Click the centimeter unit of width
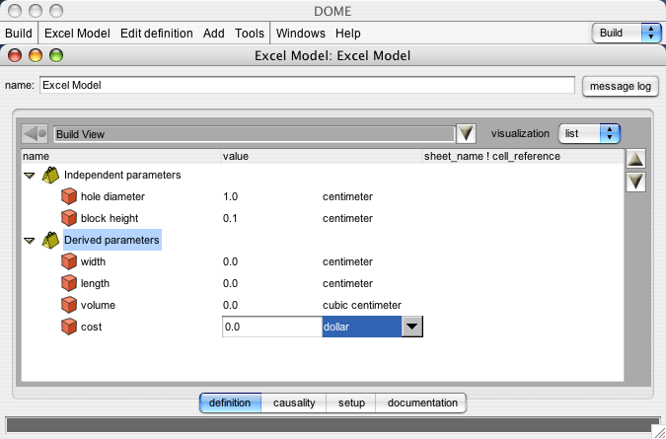This screenshot has height=439, width=666. [347, 261]
